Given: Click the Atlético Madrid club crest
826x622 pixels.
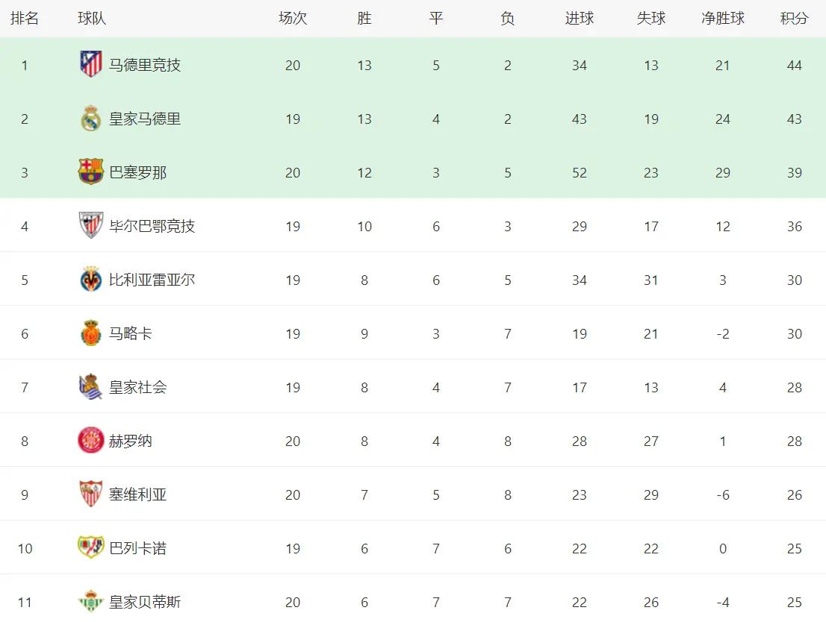Looking at the screenshot, I should pyautogui.click(x=91, y=65).
